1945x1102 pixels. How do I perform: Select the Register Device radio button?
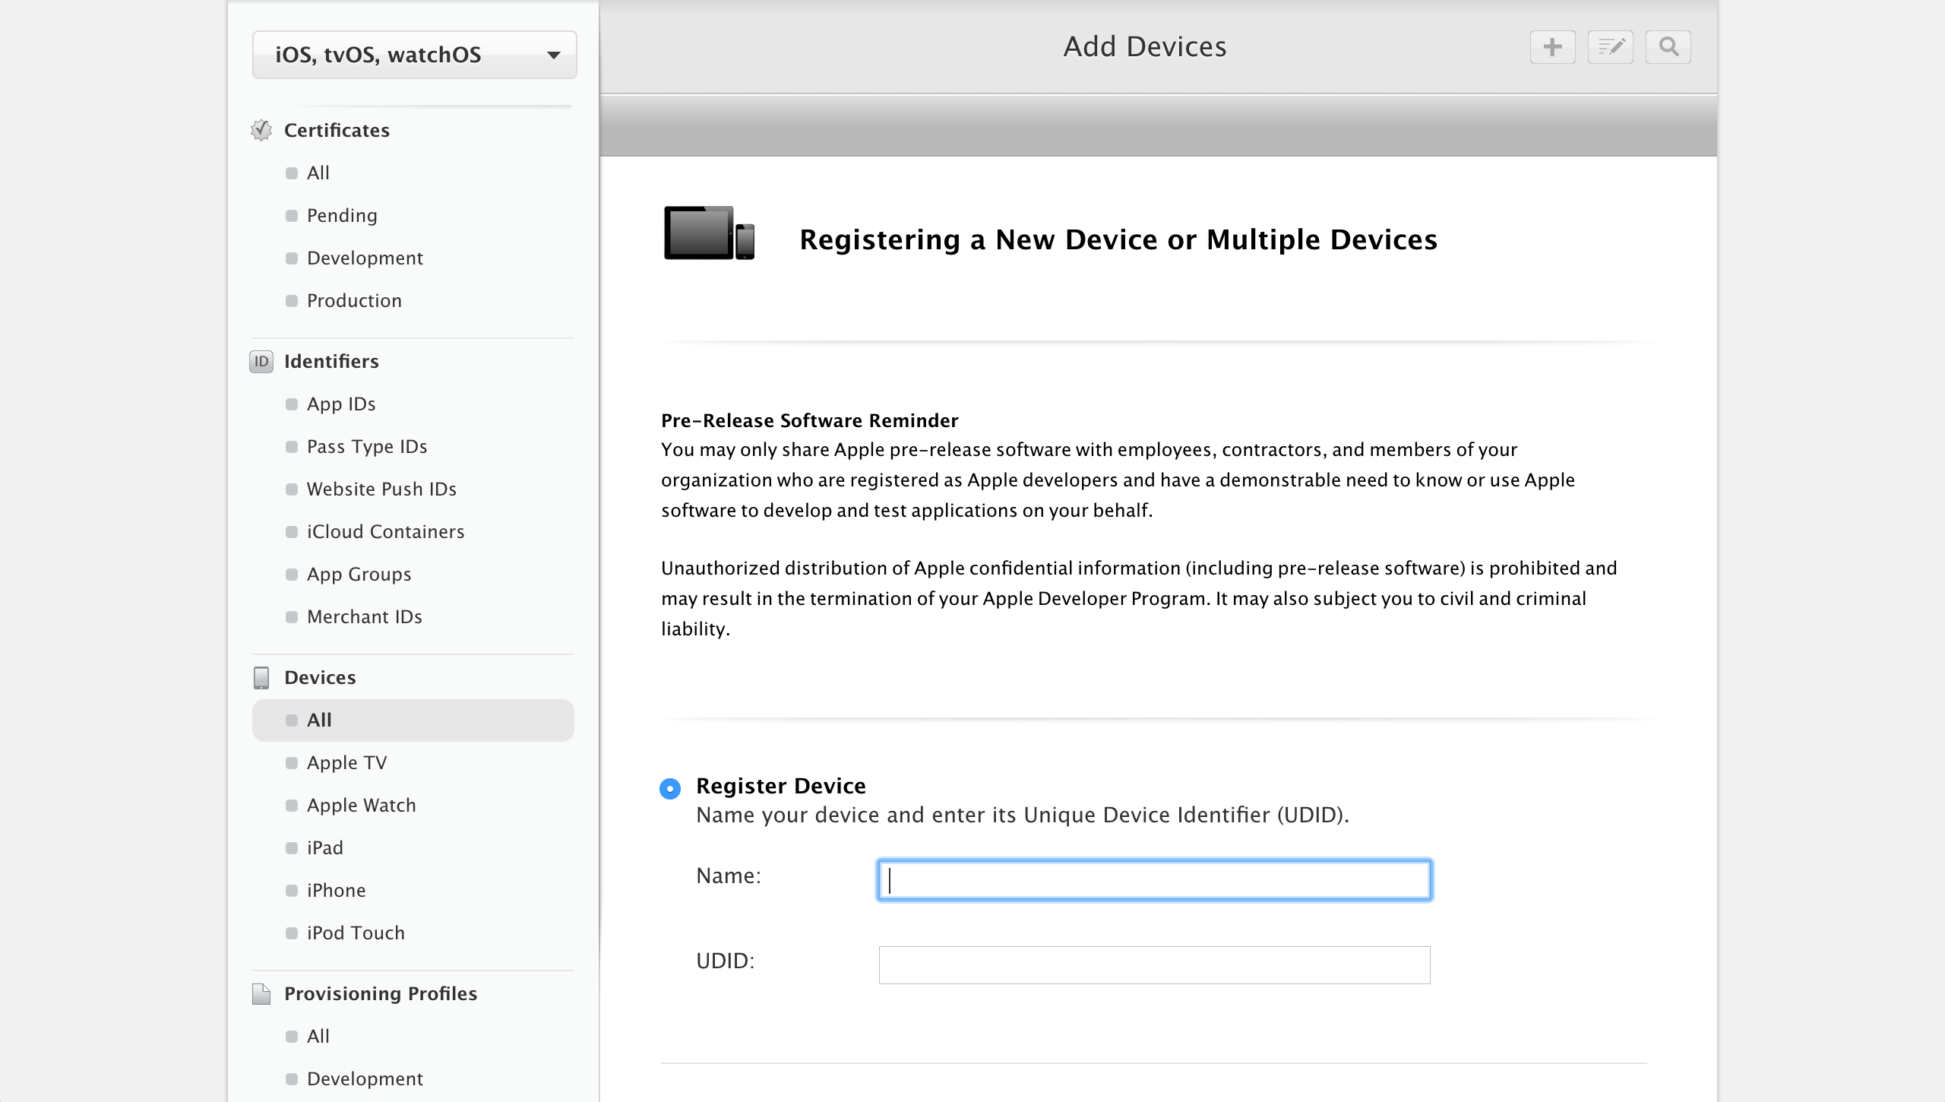[x=670, y=789]
